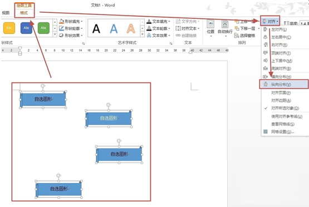Switch to the 视图 ribbon tab
Image resolution: width=309 pixels, height=207 pixels.
pyautogui.click(x=6, y=13)
